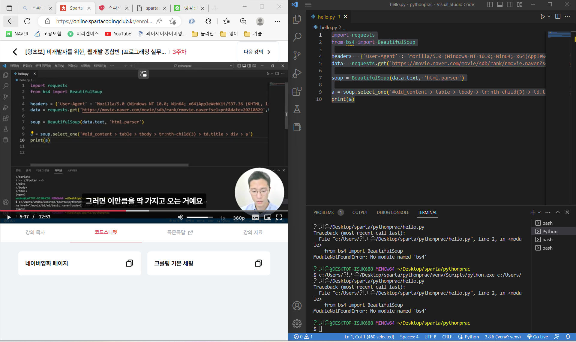Adjust video volume slider

click(200, 217)
